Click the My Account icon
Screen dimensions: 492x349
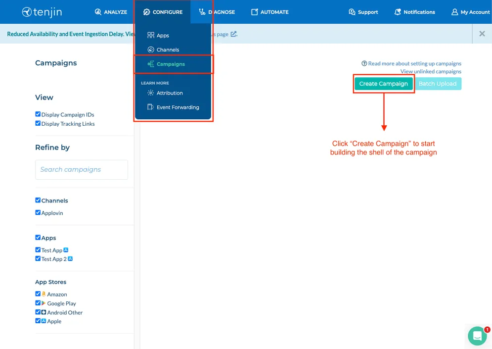pyautogui.click(x=454, y=12)
